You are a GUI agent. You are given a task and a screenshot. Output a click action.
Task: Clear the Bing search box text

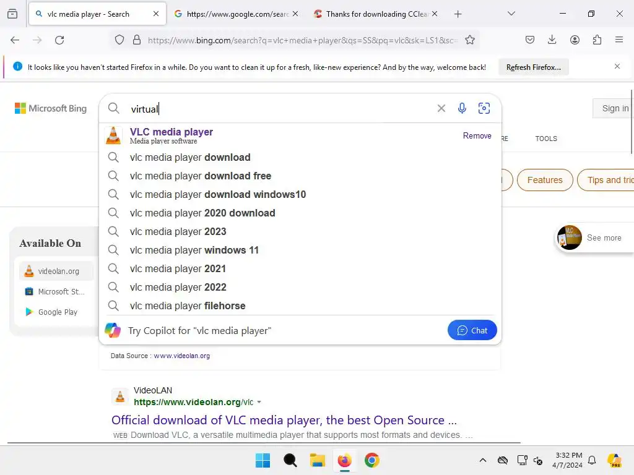pos(441,108)
